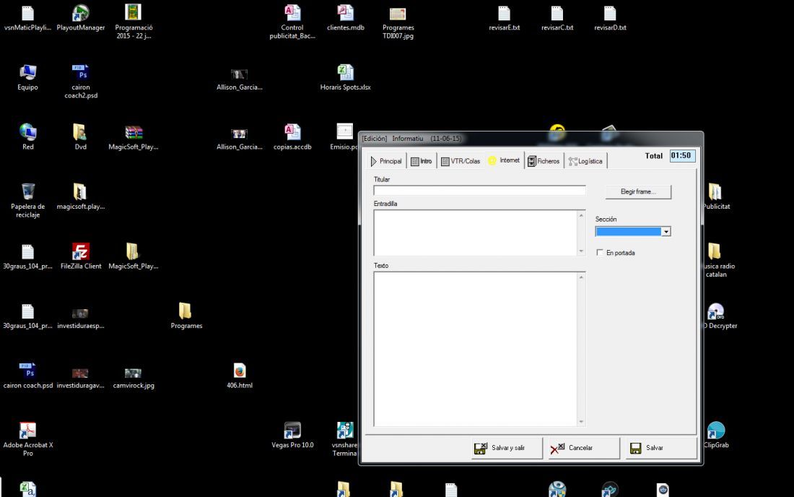Image resolution: width=794 pixels, height=497 pixels.
Task: Click the Total time value 01:50
Action: point(681,155)
